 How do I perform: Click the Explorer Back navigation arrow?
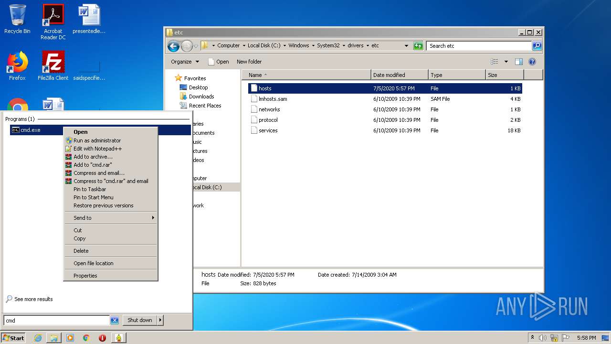click(173, 46)
